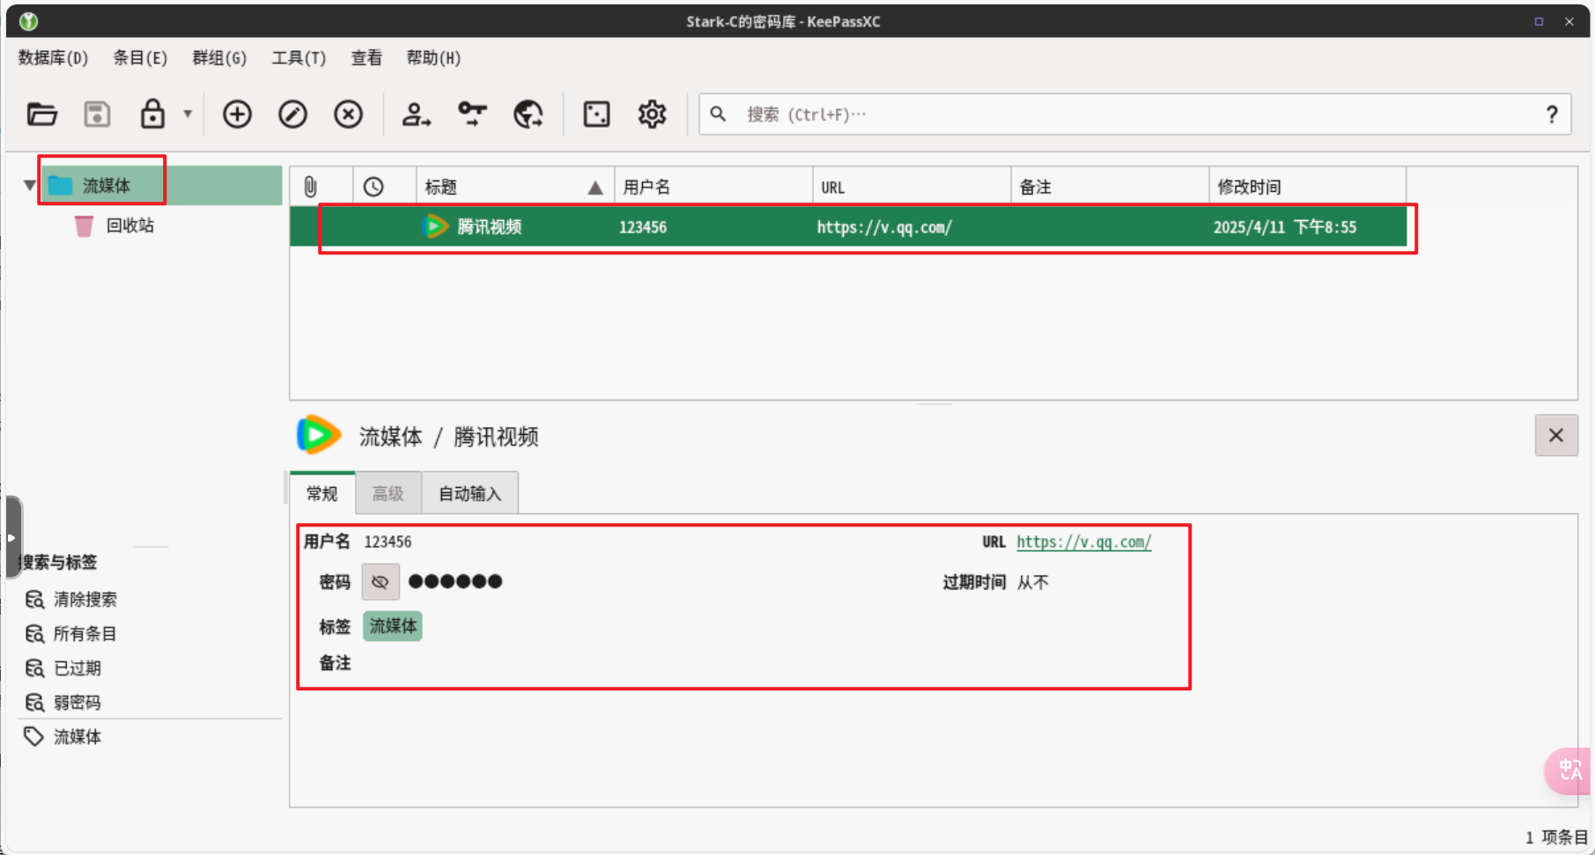
Task: Open the 查看 menu
Action: pos(366,58)
